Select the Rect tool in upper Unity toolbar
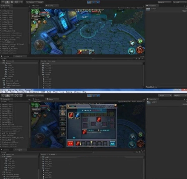The image size is (187, 179). (x=21, y=2)
